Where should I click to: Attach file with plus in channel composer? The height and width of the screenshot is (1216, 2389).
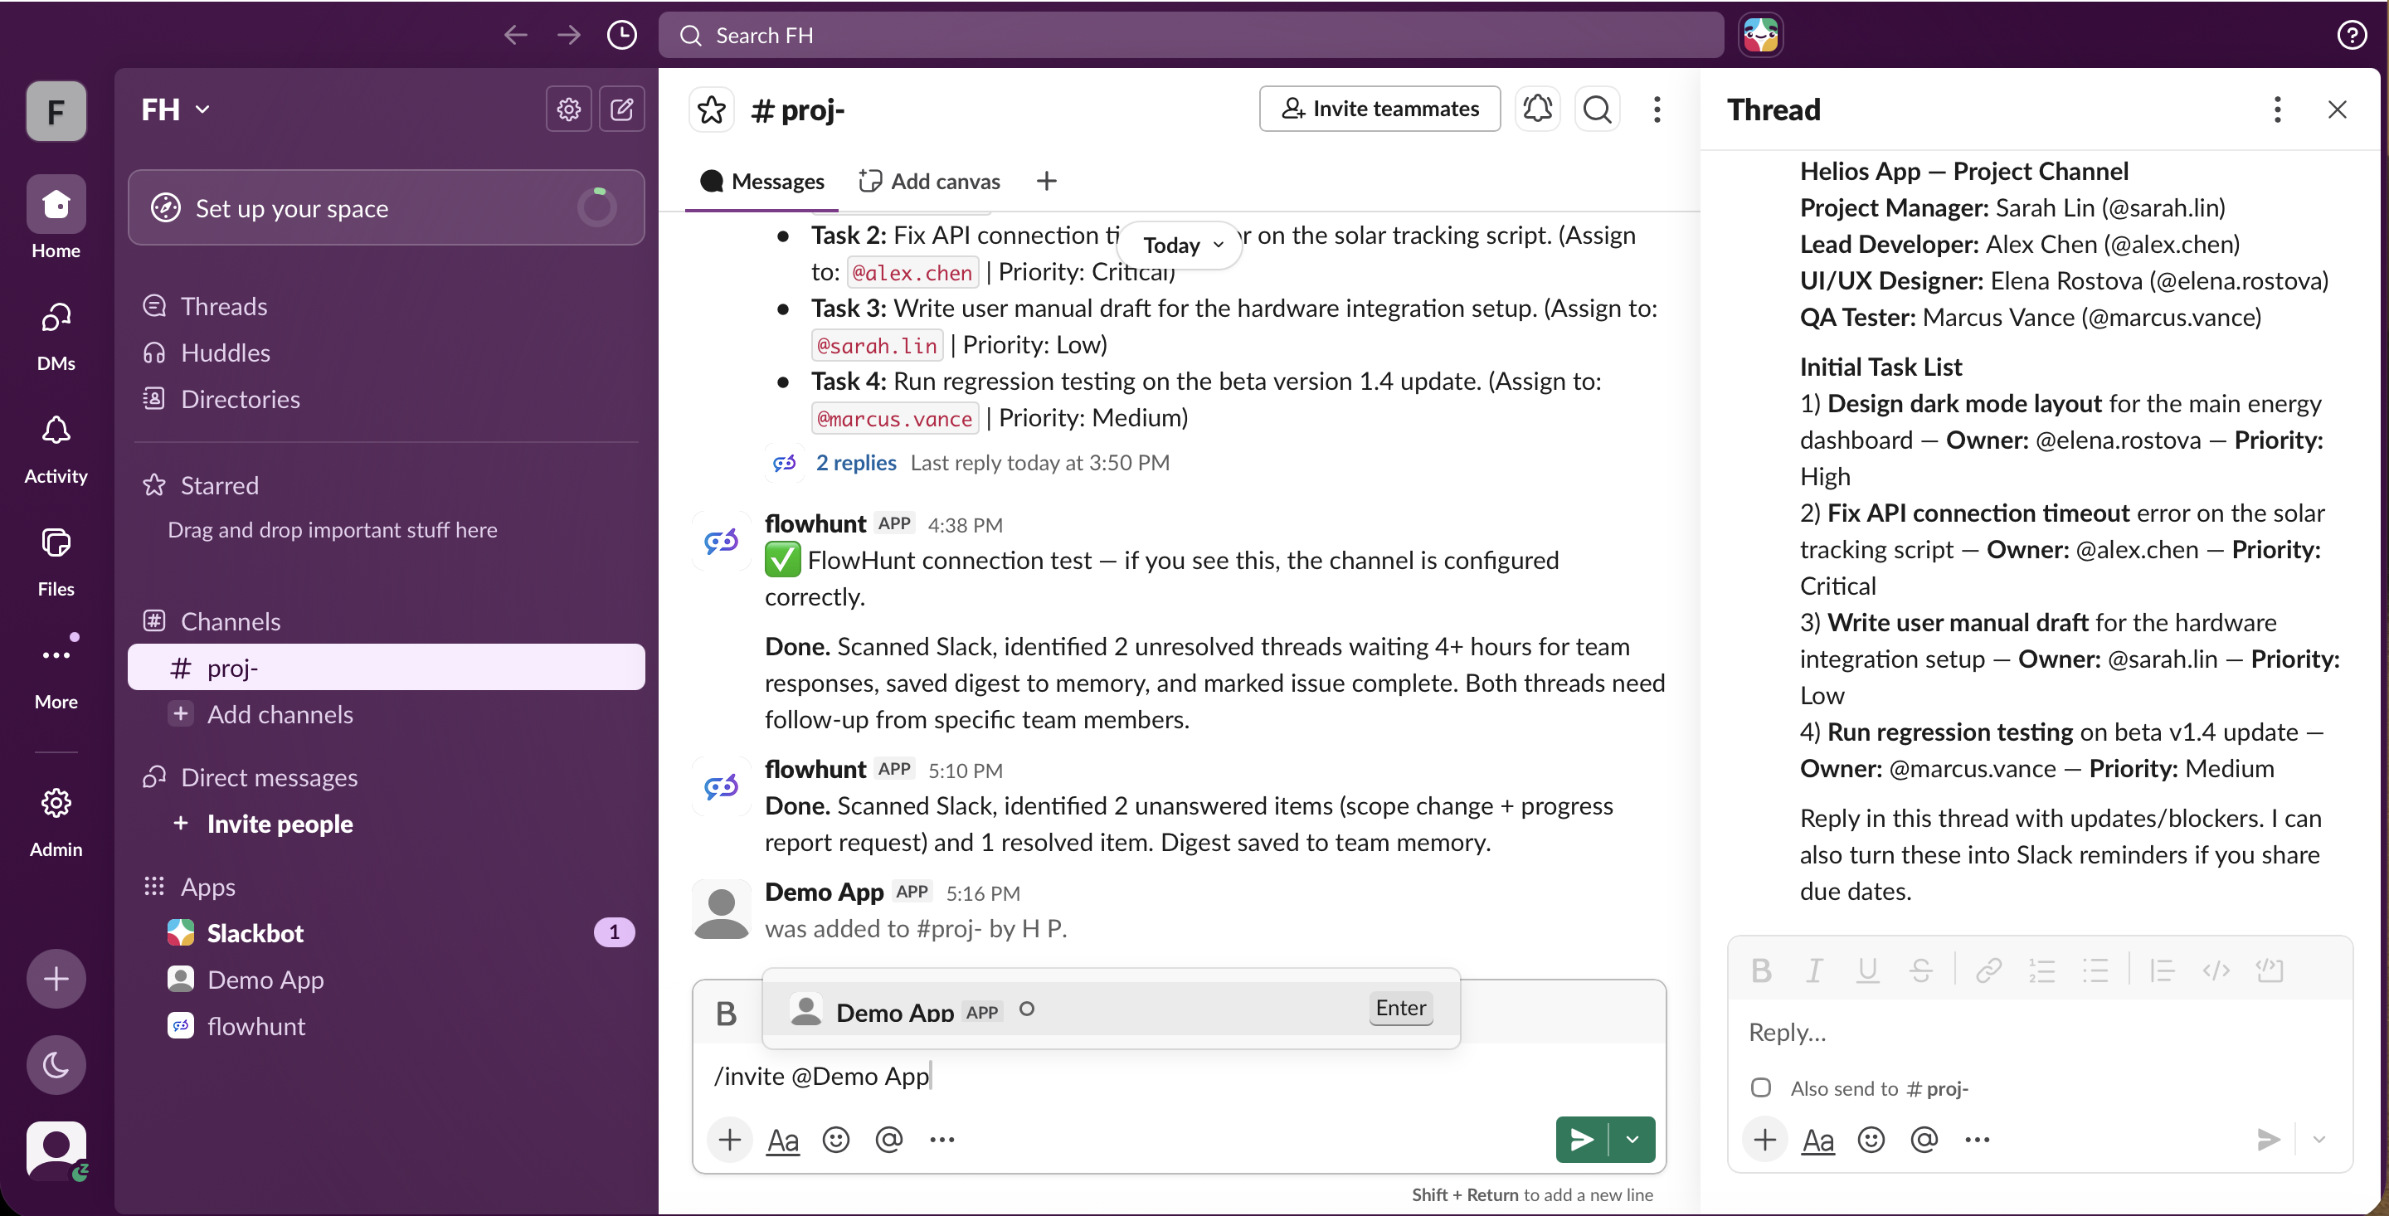pyautogui.click(x=729, y=1139)
